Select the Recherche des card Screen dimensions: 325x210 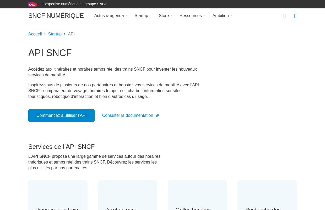pyautogui.click(x=267, y=195)
